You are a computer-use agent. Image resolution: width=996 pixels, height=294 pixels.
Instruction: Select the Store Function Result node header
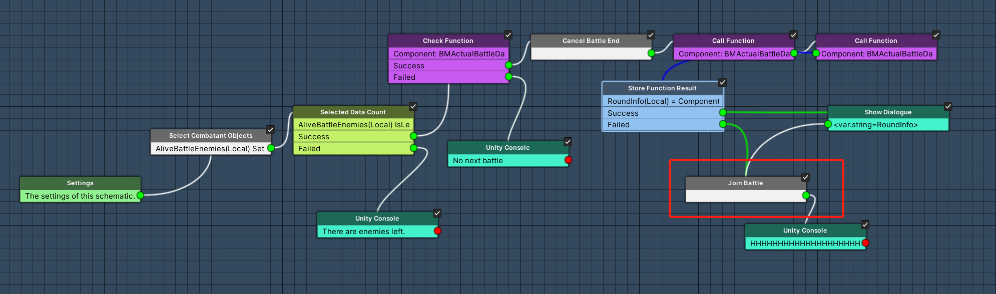[x=662, y=88]
